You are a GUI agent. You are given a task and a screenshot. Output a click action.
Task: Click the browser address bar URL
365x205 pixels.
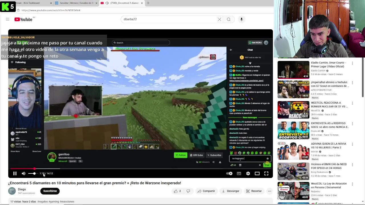(51, 10)
